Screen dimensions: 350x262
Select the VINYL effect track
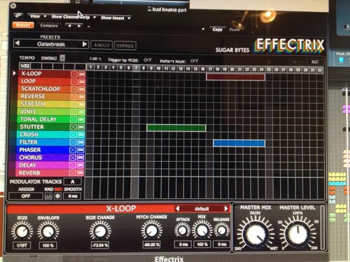click(x=28, y=112)
